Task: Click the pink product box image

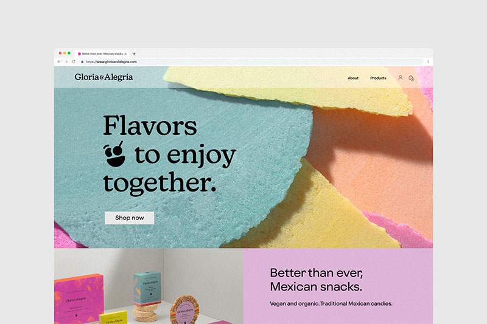Action: [x=79, y=299]
